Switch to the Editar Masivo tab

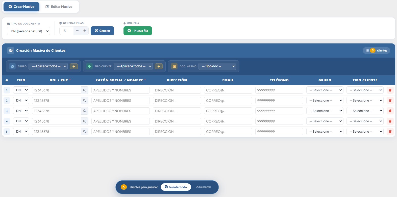tap(59, 7)
